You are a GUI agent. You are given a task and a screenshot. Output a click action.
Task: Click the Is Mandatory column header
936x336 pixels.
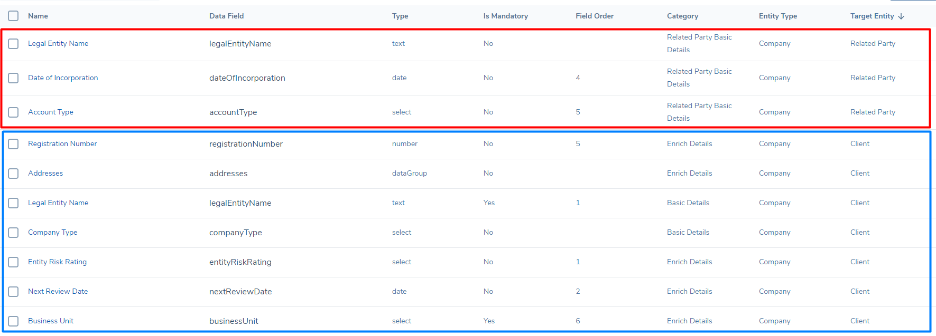[505, 16]
